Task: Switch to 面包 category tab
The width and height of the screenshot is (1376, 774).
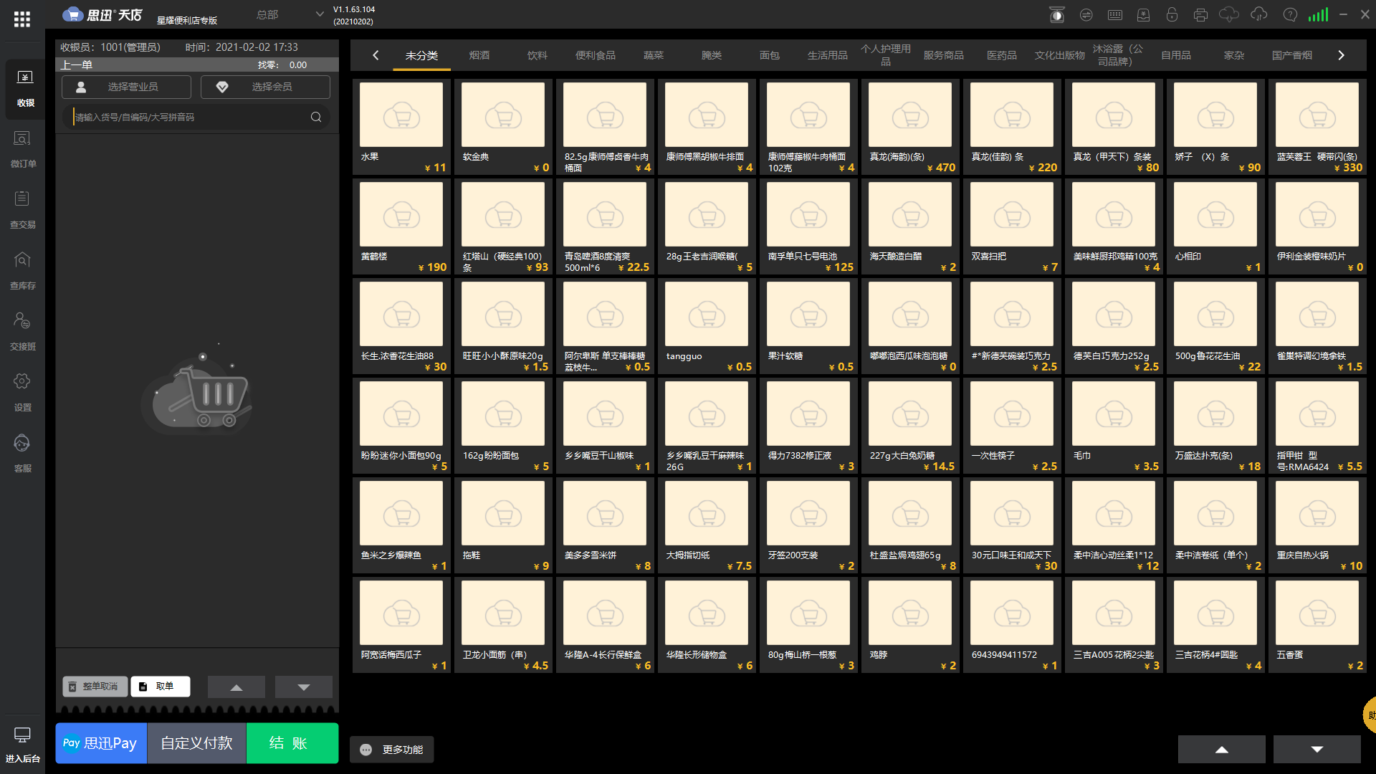Action: click(770, 55)
